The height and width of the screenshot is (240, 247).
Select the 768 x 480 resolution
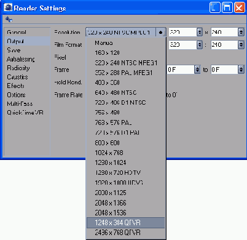point(107,113)
